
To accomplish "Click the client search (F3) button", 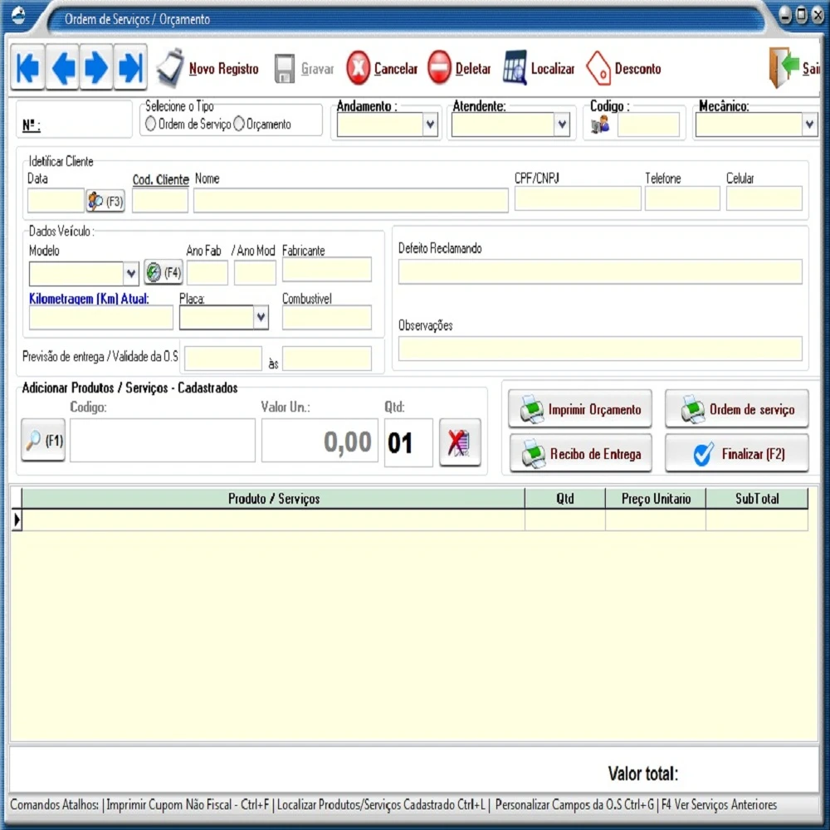I will click(x=105, y=201).
